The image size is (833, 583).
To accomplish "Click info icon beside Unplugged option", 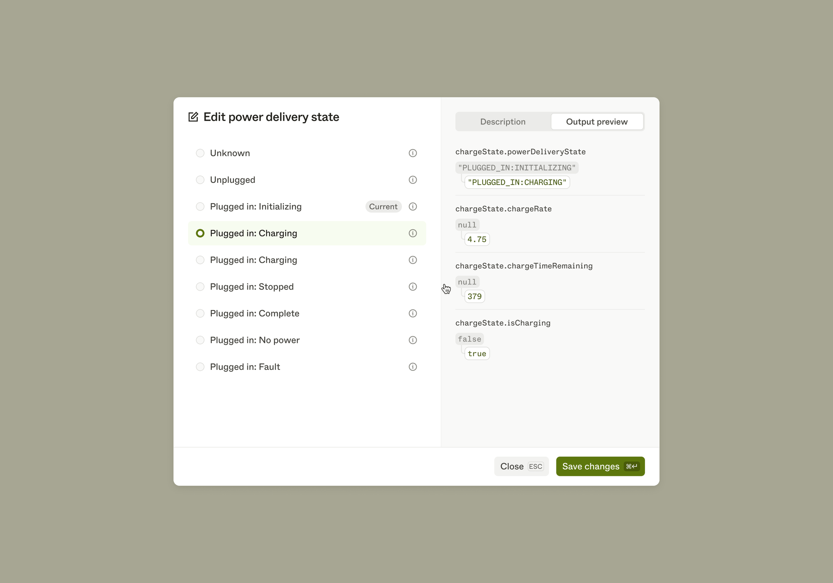I will [x=413, y=180].
